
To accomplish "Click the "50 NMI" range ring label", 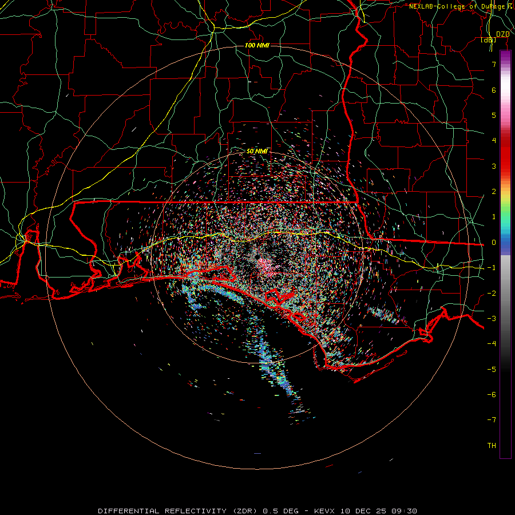I will [x=257, y=151].
